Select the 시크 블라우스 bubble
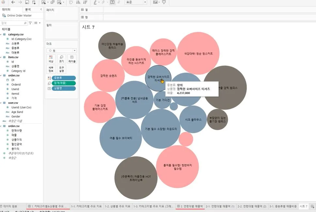This screenshot has height=212, width=316. tap(193, 119)
